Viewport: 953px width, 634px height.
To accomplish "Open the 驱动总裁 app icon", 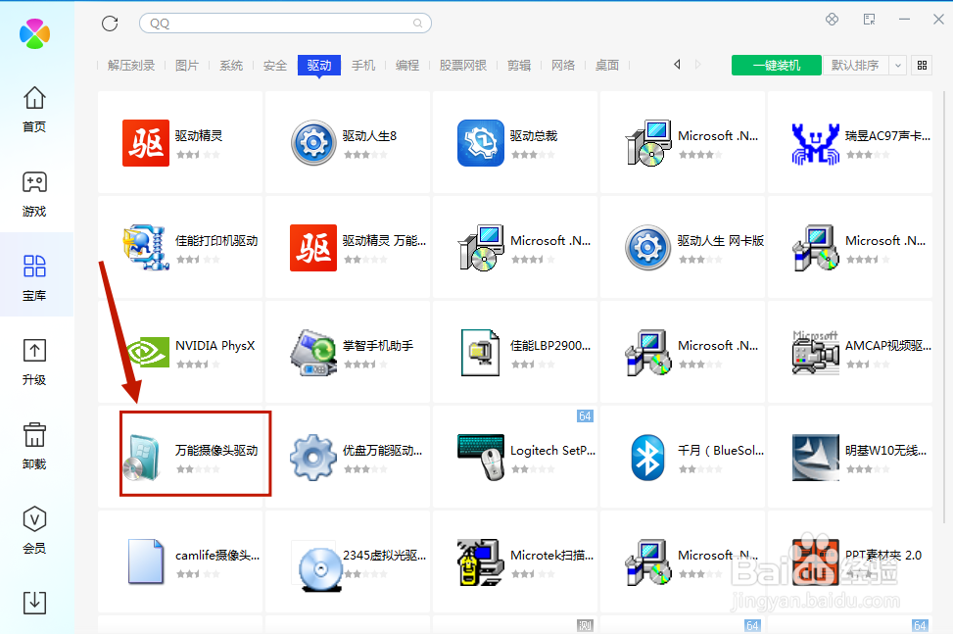I will click(x=481, y=143).
